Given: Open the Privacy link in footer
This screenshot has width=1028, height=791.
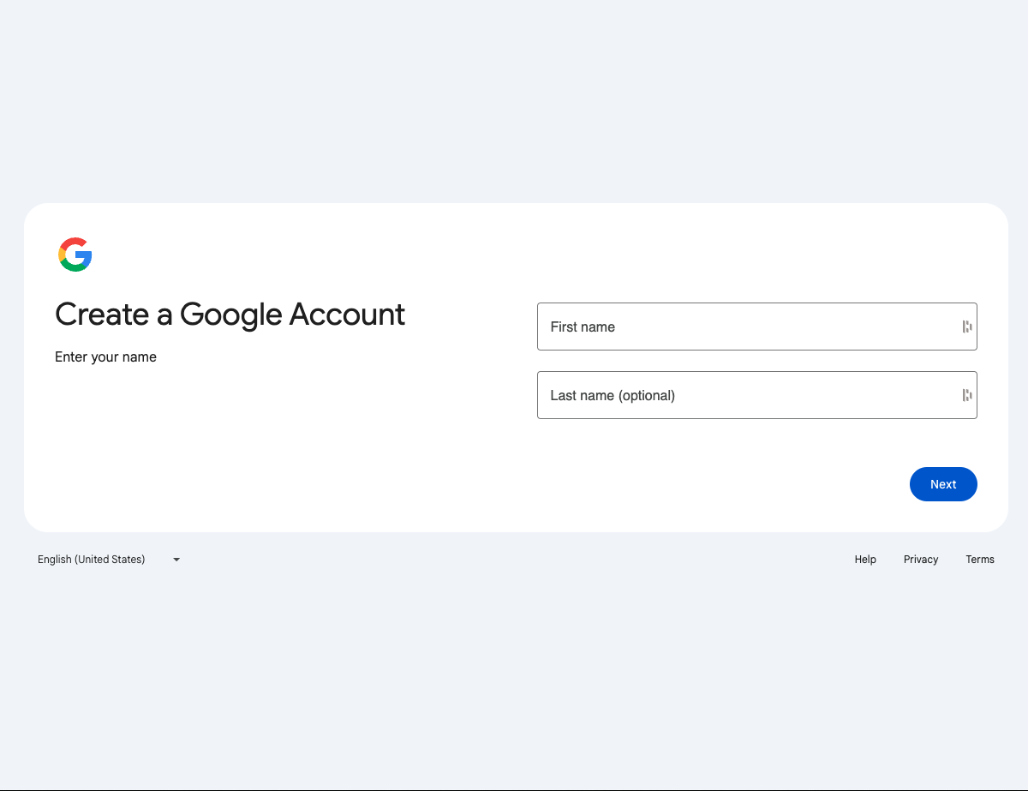Looking at the screenshot, I should (921, 560).
